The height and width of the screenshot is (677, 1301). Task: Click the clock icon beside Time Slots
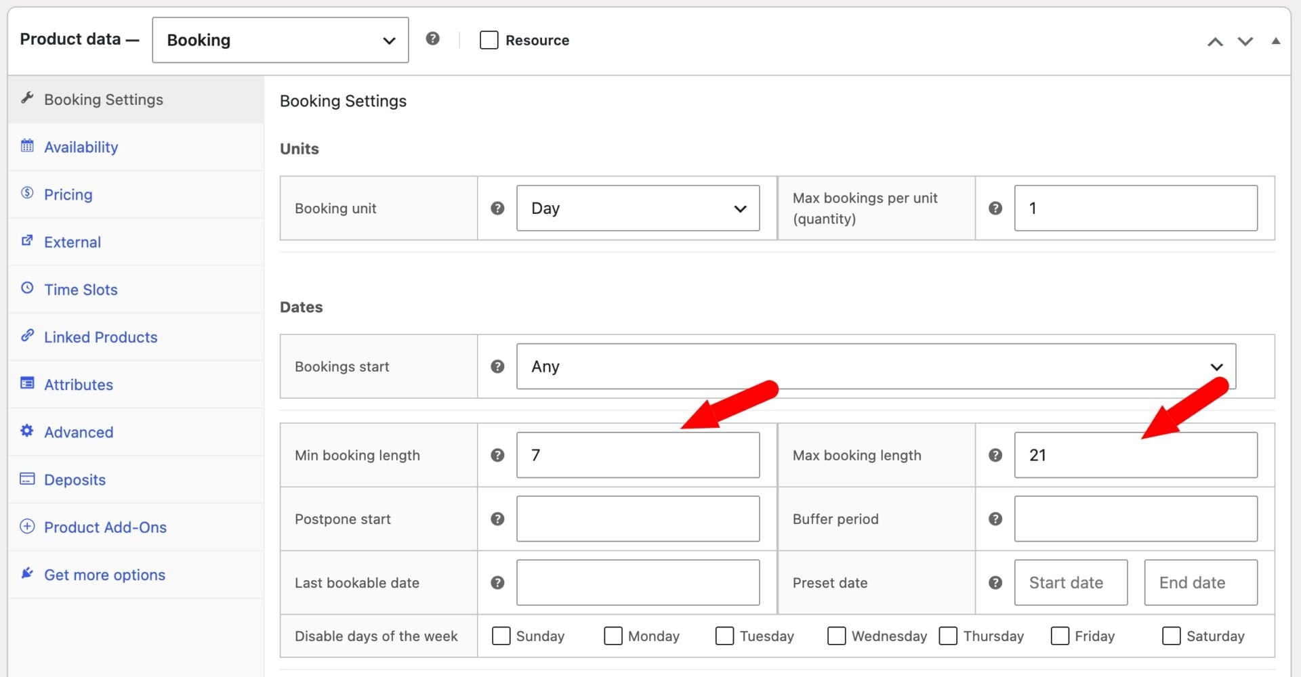click(27, 288)
